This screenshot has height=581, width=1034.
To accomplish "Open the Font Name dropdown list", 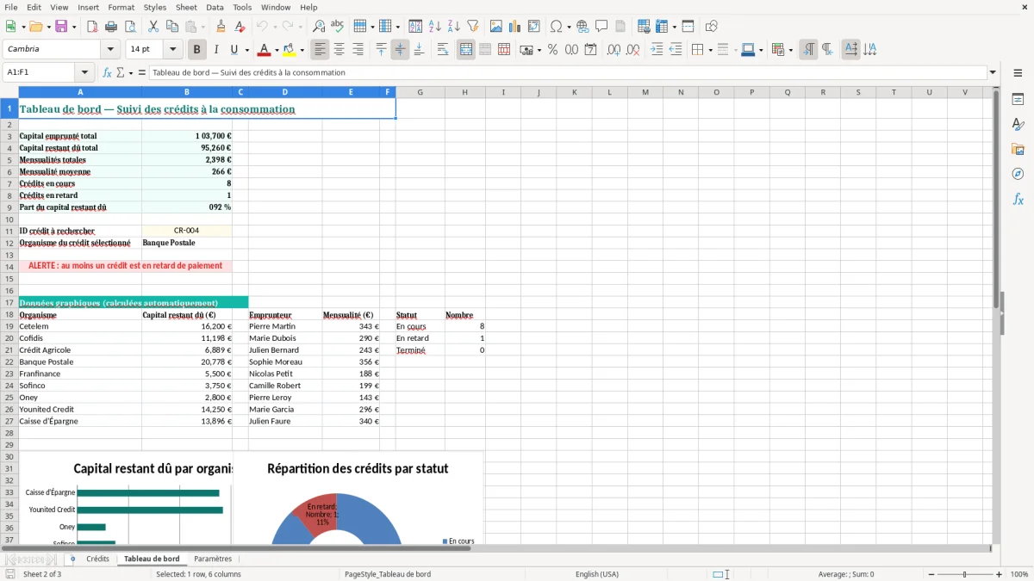I will 110,50.
